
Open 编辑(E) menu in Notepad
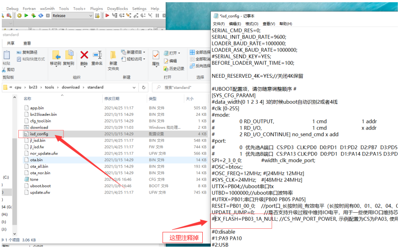[235, 24]
